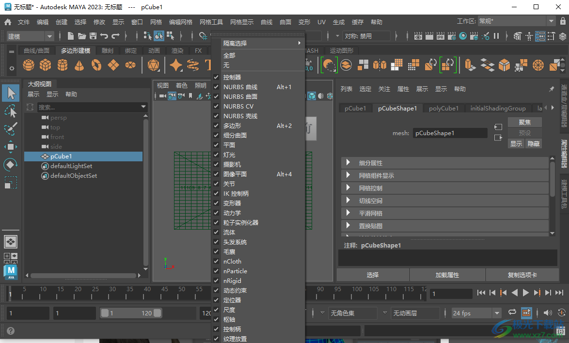Click the 选择 button at panel bottom
Viewport: 569px width, 343px height.
pos(373,275)
